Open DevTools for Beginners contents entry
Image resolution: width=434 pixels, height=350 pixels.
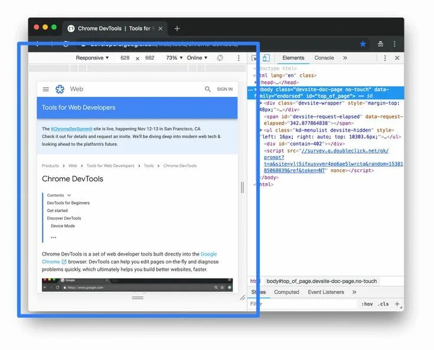[x=68, y=203]
